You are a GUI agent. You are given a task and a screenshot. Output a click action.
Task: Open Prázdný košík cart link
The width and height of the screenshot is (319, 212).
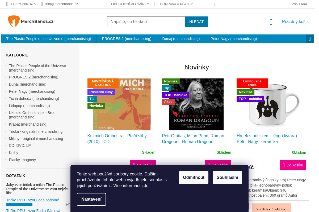click(295, 22)
